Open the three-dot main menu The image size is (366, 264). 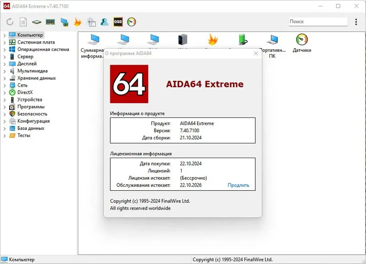coord(356,22)
